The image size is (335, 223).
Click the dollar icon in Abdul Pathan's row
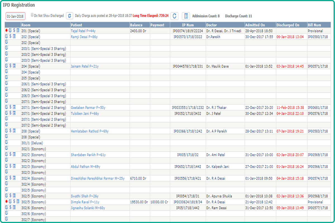click(x=10, y=166)
